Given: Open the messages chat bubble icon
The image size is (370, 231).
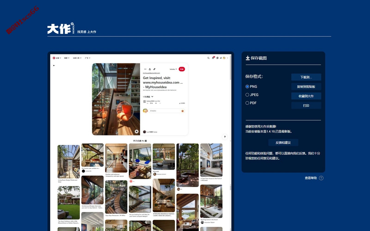Looking at the screenshot, I should click(217, 58).
